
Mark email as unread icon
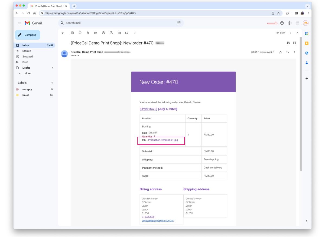pos(96,33)
